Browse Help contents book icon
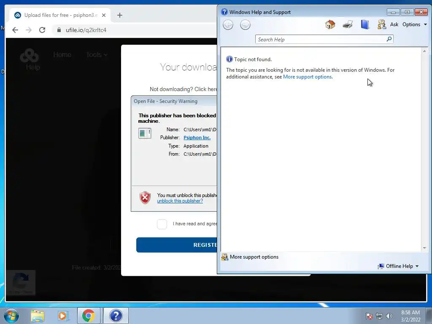 (365, 24)
